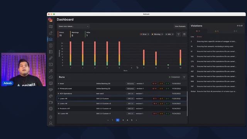Image resolution: width=247 pixels, height=139 pixels.
Task: Click the chart bar for run 5
Action: pyautogui.click(x=119, y=53)
